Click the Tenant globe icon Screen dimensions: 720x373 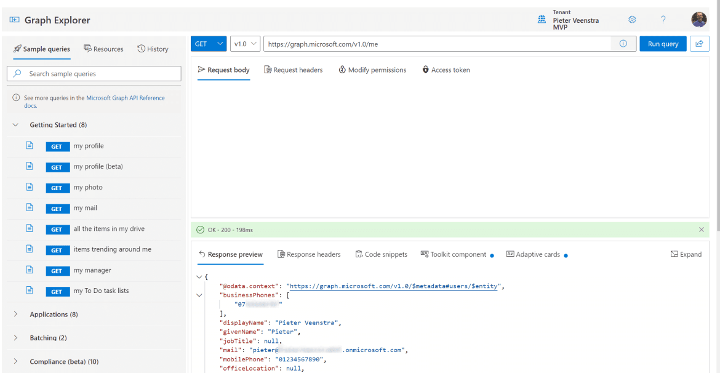pyautogui.click(x=542, y=19)
